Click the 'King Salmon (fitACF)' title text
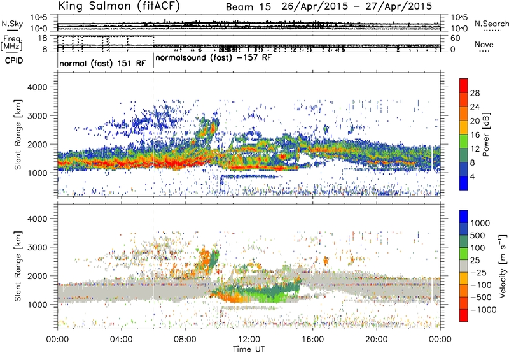509x353 pixels. 119,6
